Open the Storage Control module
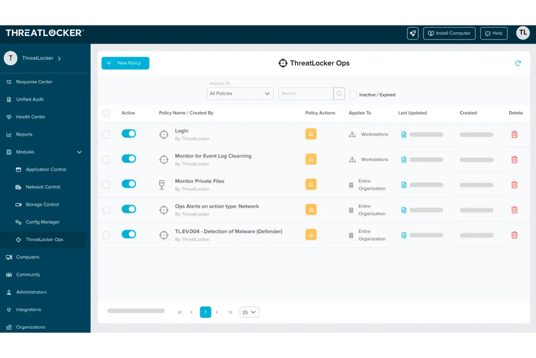This screenshot has width=536, height=358. [42, 204]
